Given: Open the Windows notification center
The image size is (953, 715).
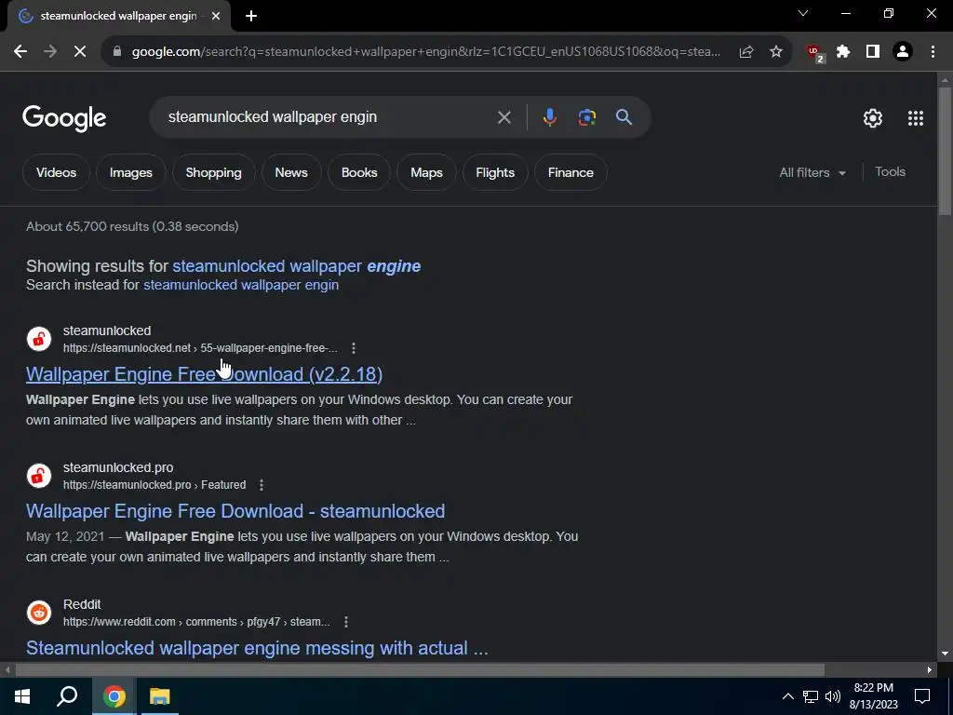Looking at the screenshot, I should point(922,696).
